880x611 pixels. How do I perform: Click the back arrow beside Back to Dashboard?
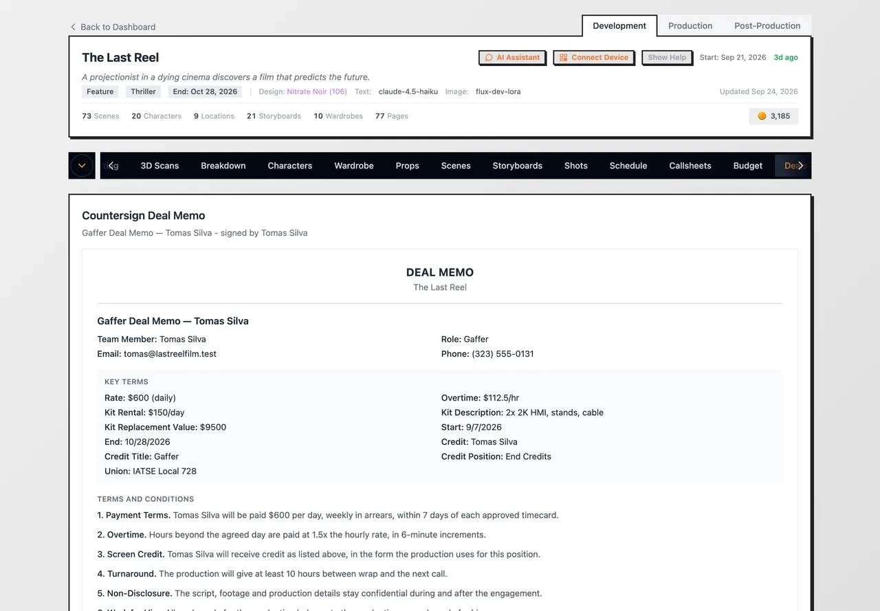[x=73, y=27]
